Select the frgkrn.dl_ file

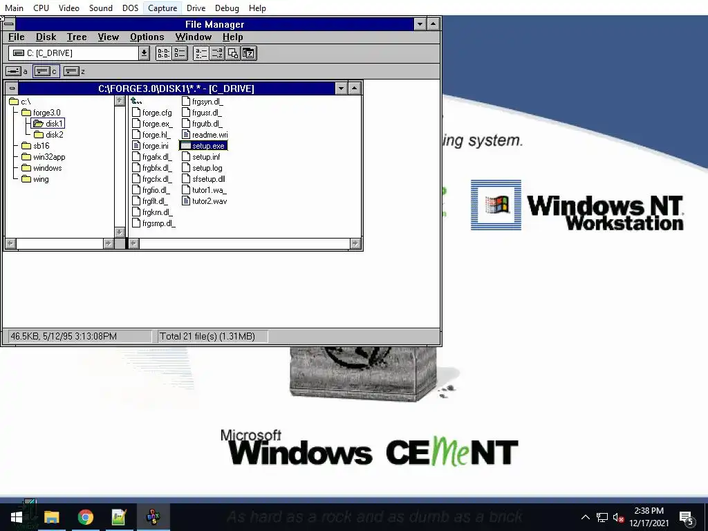pyautogui.click(x=152, y=212)
